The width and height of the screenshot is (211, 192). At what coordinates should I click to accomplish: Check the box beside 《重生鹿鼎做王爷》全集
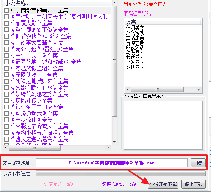coord(6,30)
